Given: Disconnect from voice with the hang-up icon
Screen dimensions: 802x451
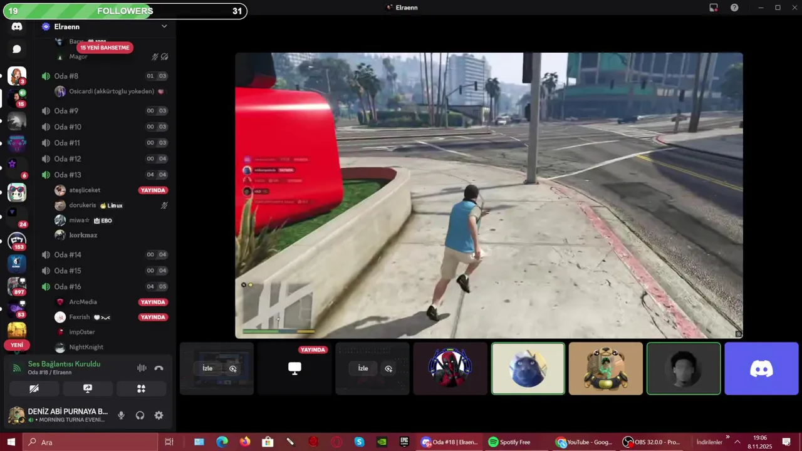Looking at the screenshot, I should click(159, 368).
